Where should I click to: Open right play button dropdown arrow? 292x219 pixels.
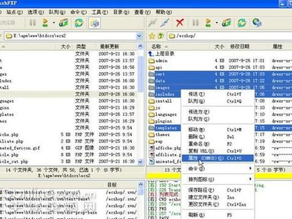pos(216,23)
